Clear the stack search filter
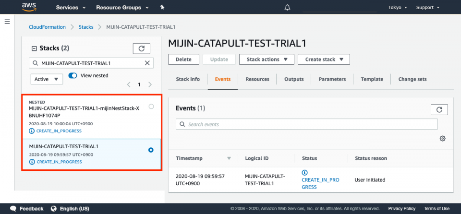 click(x=147, y=63)
